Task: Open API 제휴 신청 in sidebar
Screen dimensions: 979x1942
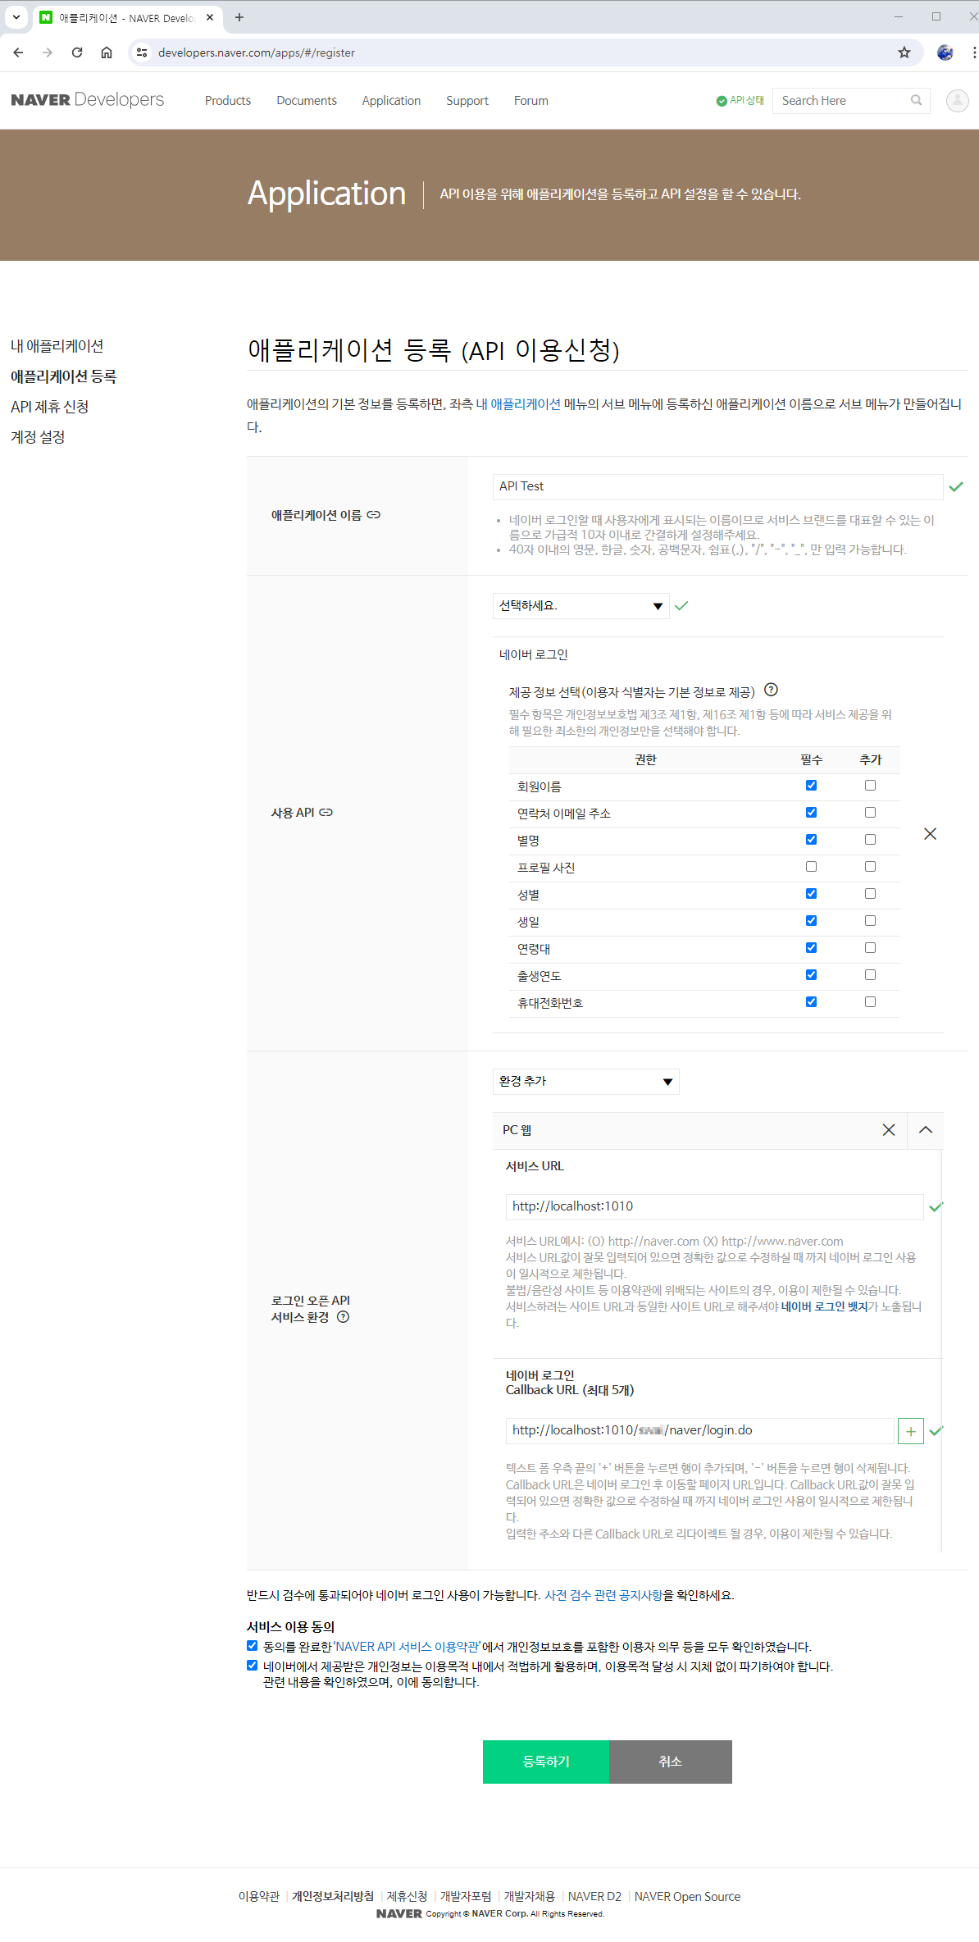Action: [50, 407]
